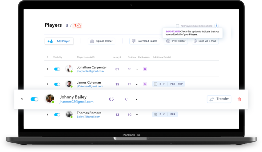Screen dimensions: 262x152
Task: Click the role icon in James Coleman's row
Action: click(155, 84)
